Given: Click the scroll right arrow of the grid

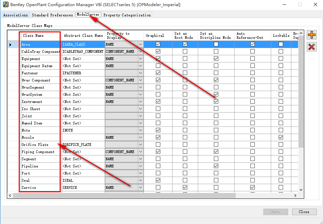Looking at the screenshot, I should click(295, 195).
